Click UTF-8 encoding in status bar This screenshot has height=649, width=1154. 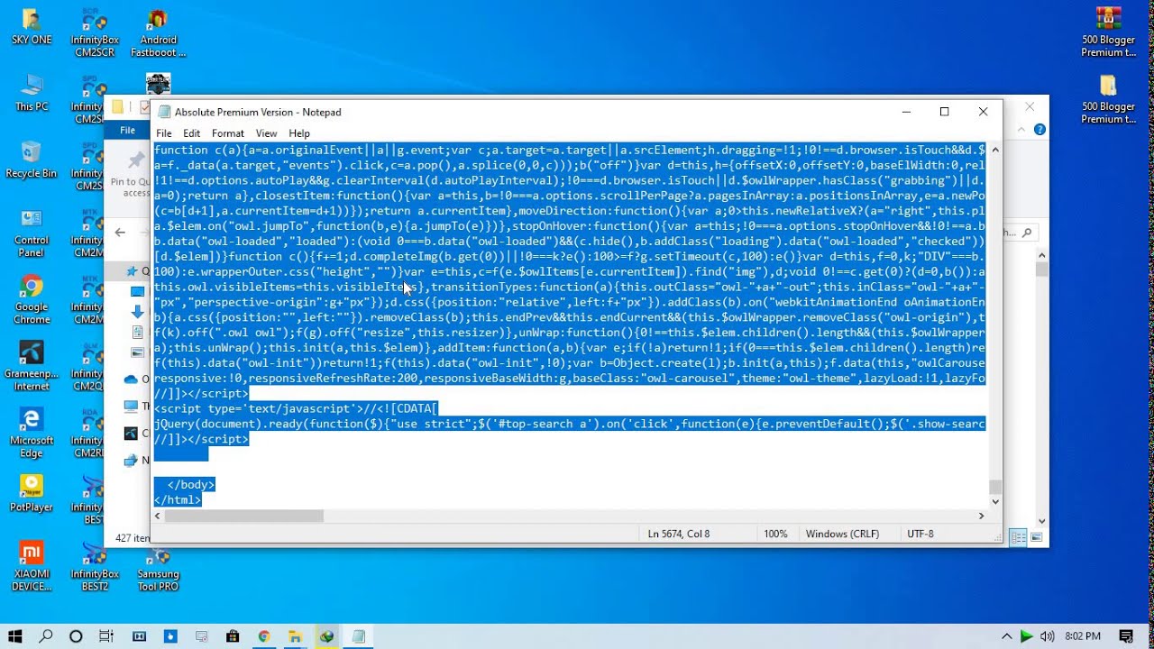[x=920, y=534]
